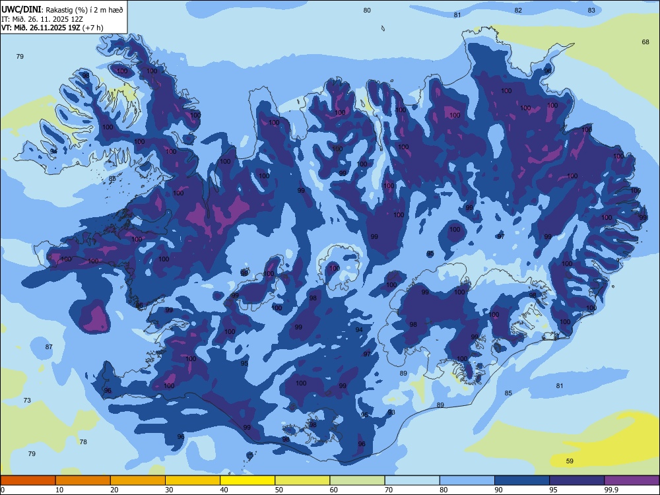The width and height of the screenshot is (660, 495).
Task: Click the bright yellow 40–50 legend swatch
Action: [247, 480]
